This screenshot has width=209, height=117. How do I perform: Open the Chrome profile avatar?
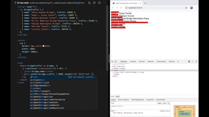tap(191, 8)
